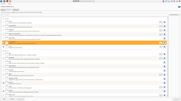Enable the Fade Desktop checkbox
Screen dimensions: 181x101
click(x=3, y=66)
